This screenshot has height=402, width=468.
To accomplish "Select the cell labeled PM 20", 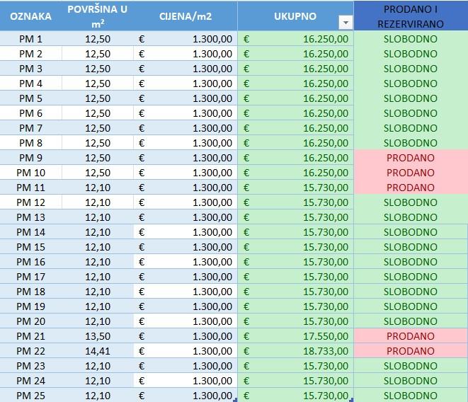I will 30,321.
